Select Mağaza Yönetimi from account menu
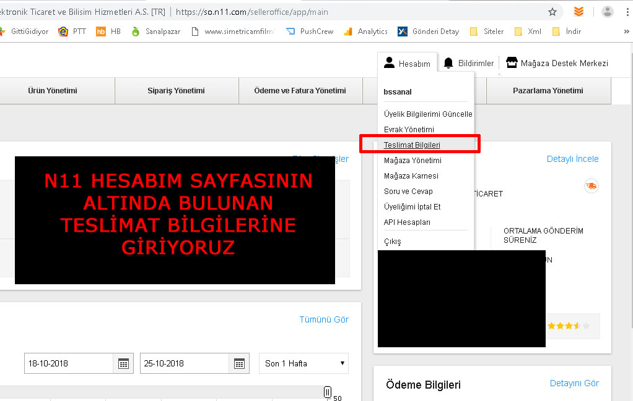633x401 pixels. point(413,160)
